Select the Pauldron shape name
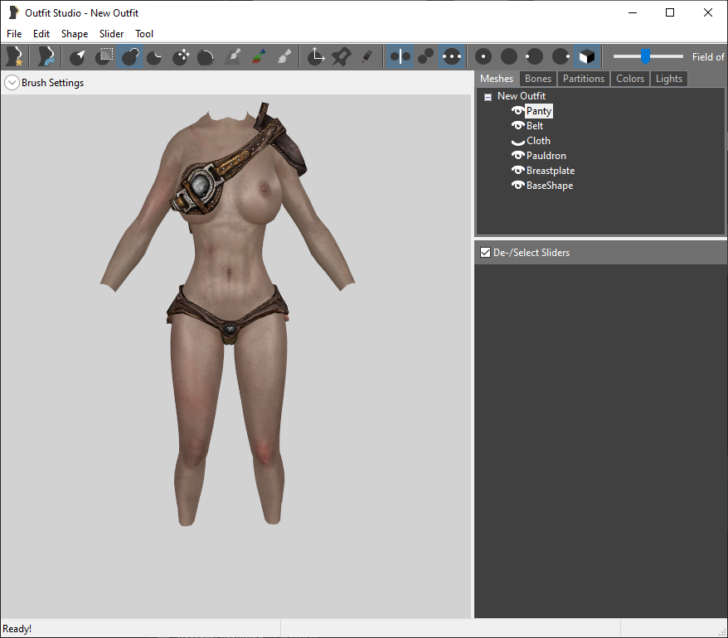Viewport: 728px width, 638px height. 546,156
